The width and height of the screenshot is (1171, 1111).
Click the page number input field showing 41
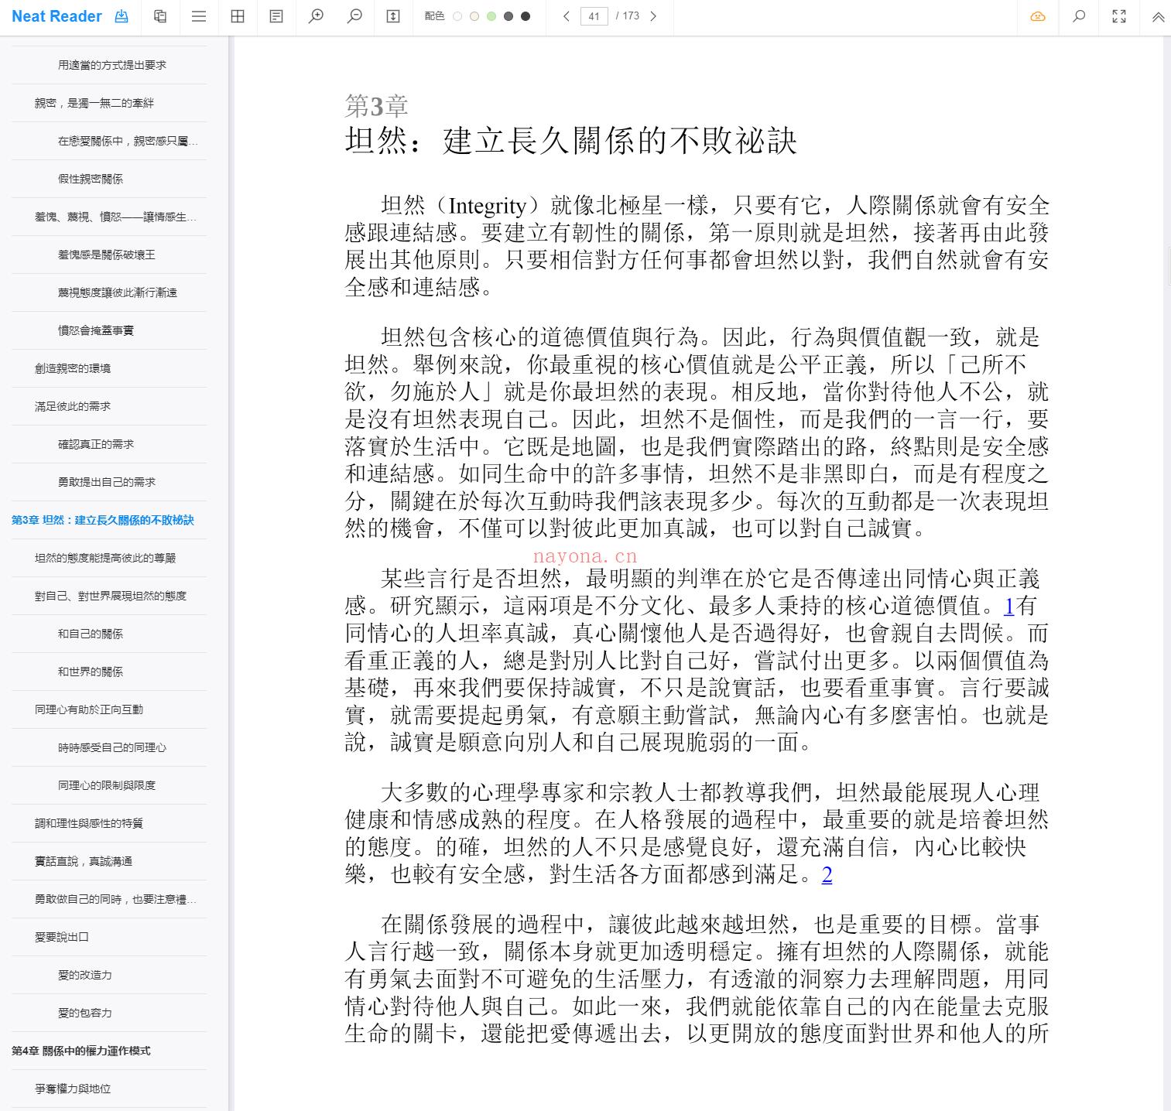tap(594, 16)
